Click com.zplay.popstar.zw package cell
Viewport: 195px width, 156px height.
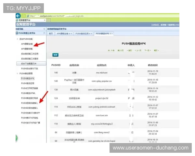click(102, 81)
